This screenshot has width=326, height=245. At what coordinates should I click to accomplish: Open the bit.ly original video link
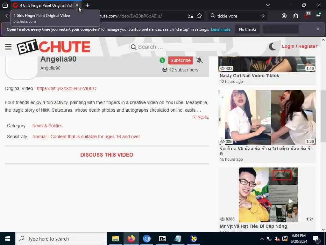[67, 88]
